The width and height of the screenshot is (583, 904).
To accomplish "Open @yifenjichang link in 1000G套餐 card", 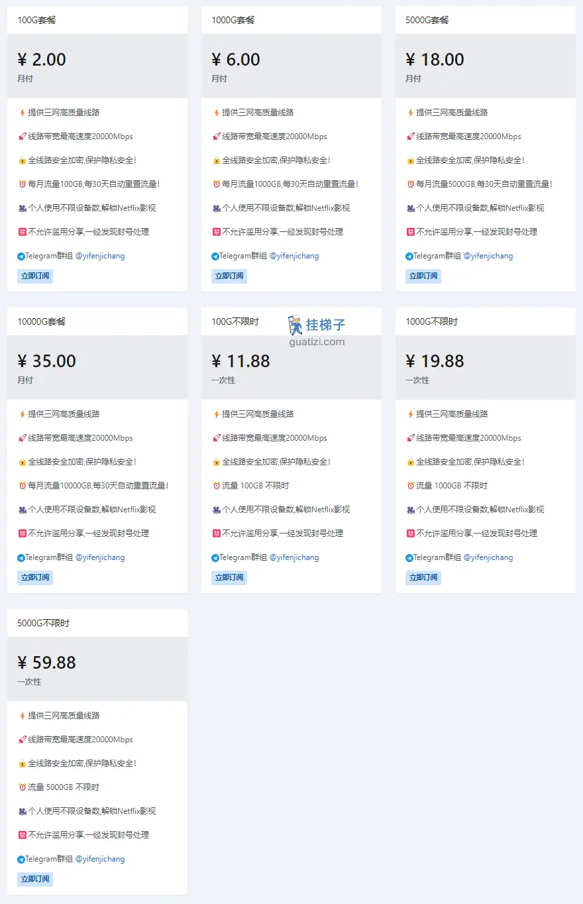I will click(294, 256).
